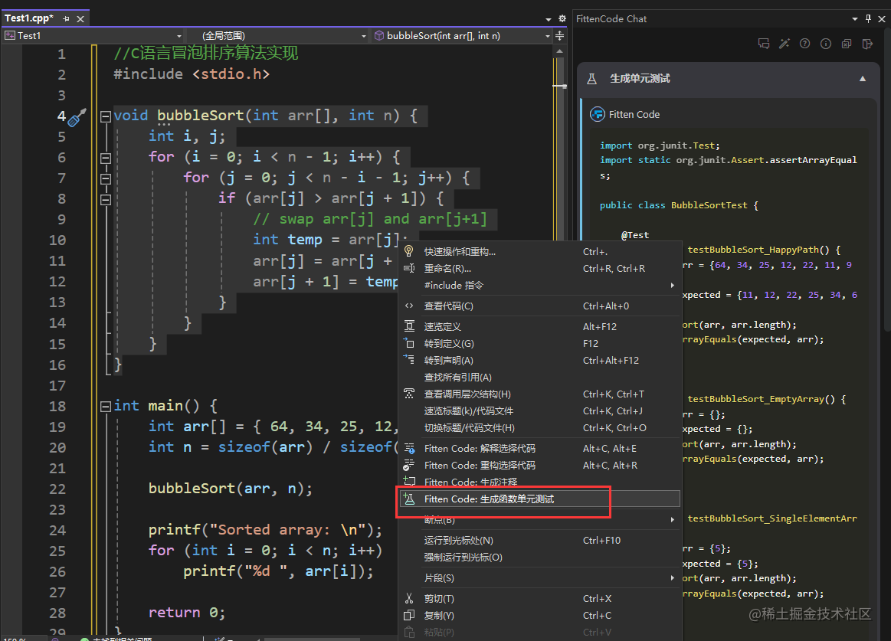This screenshot has height=641, width=891.
Task: Click the Fitten Code avatar icon in chat
Action: [598, 114]
